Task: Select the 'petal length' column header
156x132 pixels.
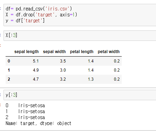Action: 81,52
